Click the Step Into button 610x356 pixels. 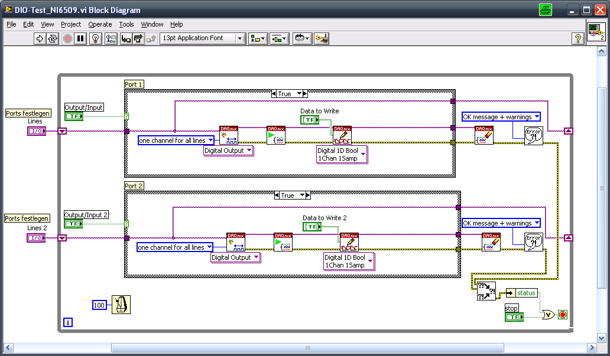click(x=126, y=38)
